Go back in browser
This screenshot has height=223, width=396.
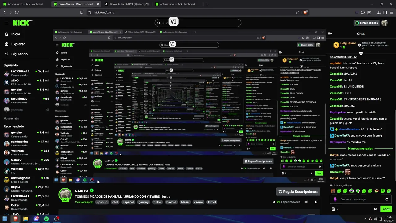pyautogui.click(x=4, y=12)
